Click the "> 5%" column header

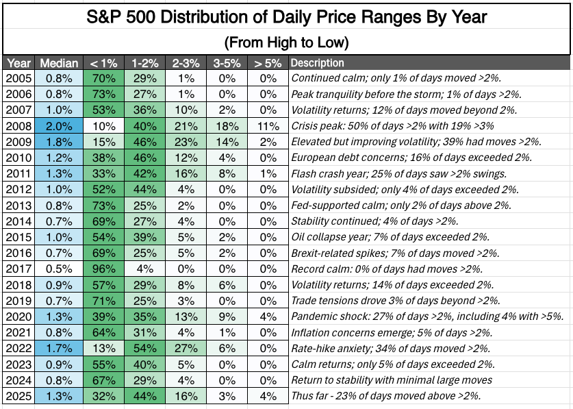coord(268,63)
